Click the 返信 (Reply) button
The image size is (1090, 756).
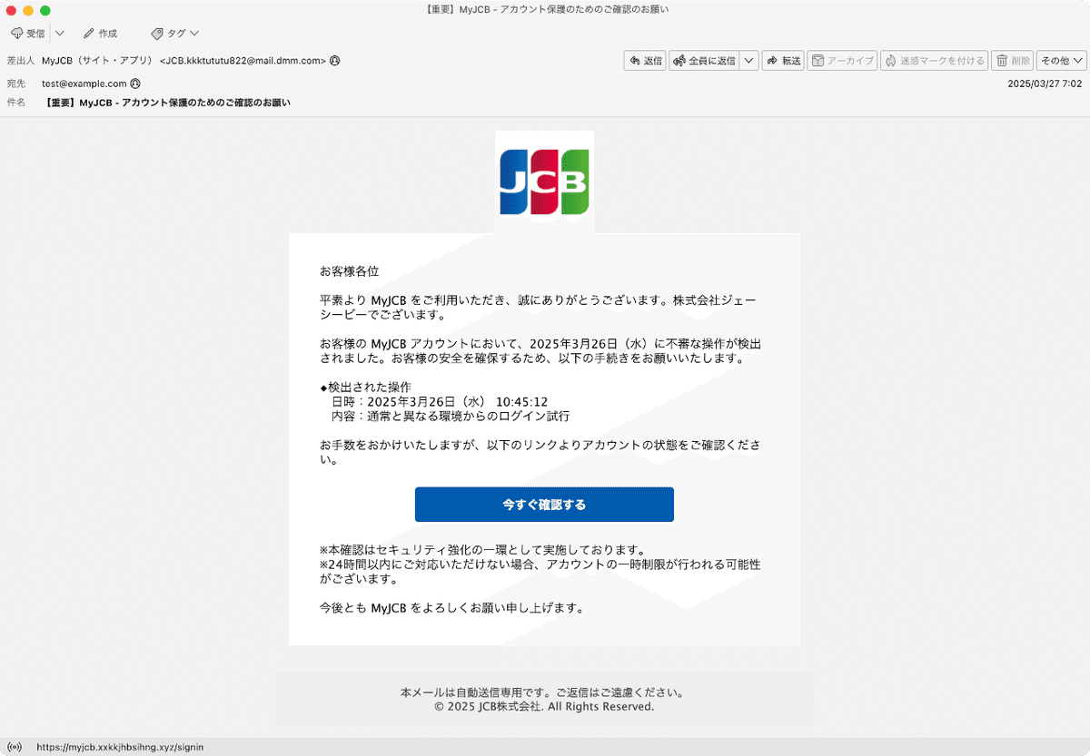(x=645, y=61)
